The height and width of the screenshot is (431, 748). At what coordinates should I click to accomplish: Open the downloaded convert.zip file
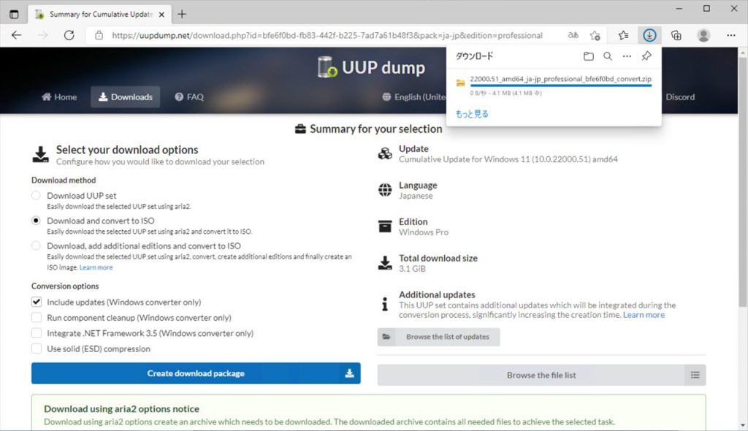(560, 79)
